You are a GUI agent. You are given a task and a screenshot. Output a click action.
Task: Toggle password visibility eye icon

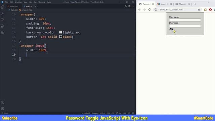click(171, 29)
